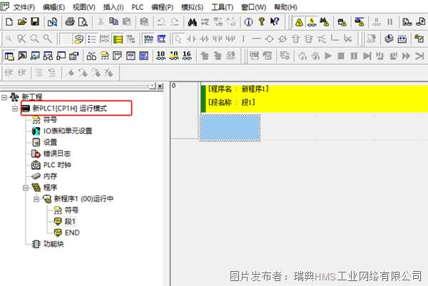The image size is (428, 286).
Task: Insert a new normally open contact
Action: tap(191, 39)
